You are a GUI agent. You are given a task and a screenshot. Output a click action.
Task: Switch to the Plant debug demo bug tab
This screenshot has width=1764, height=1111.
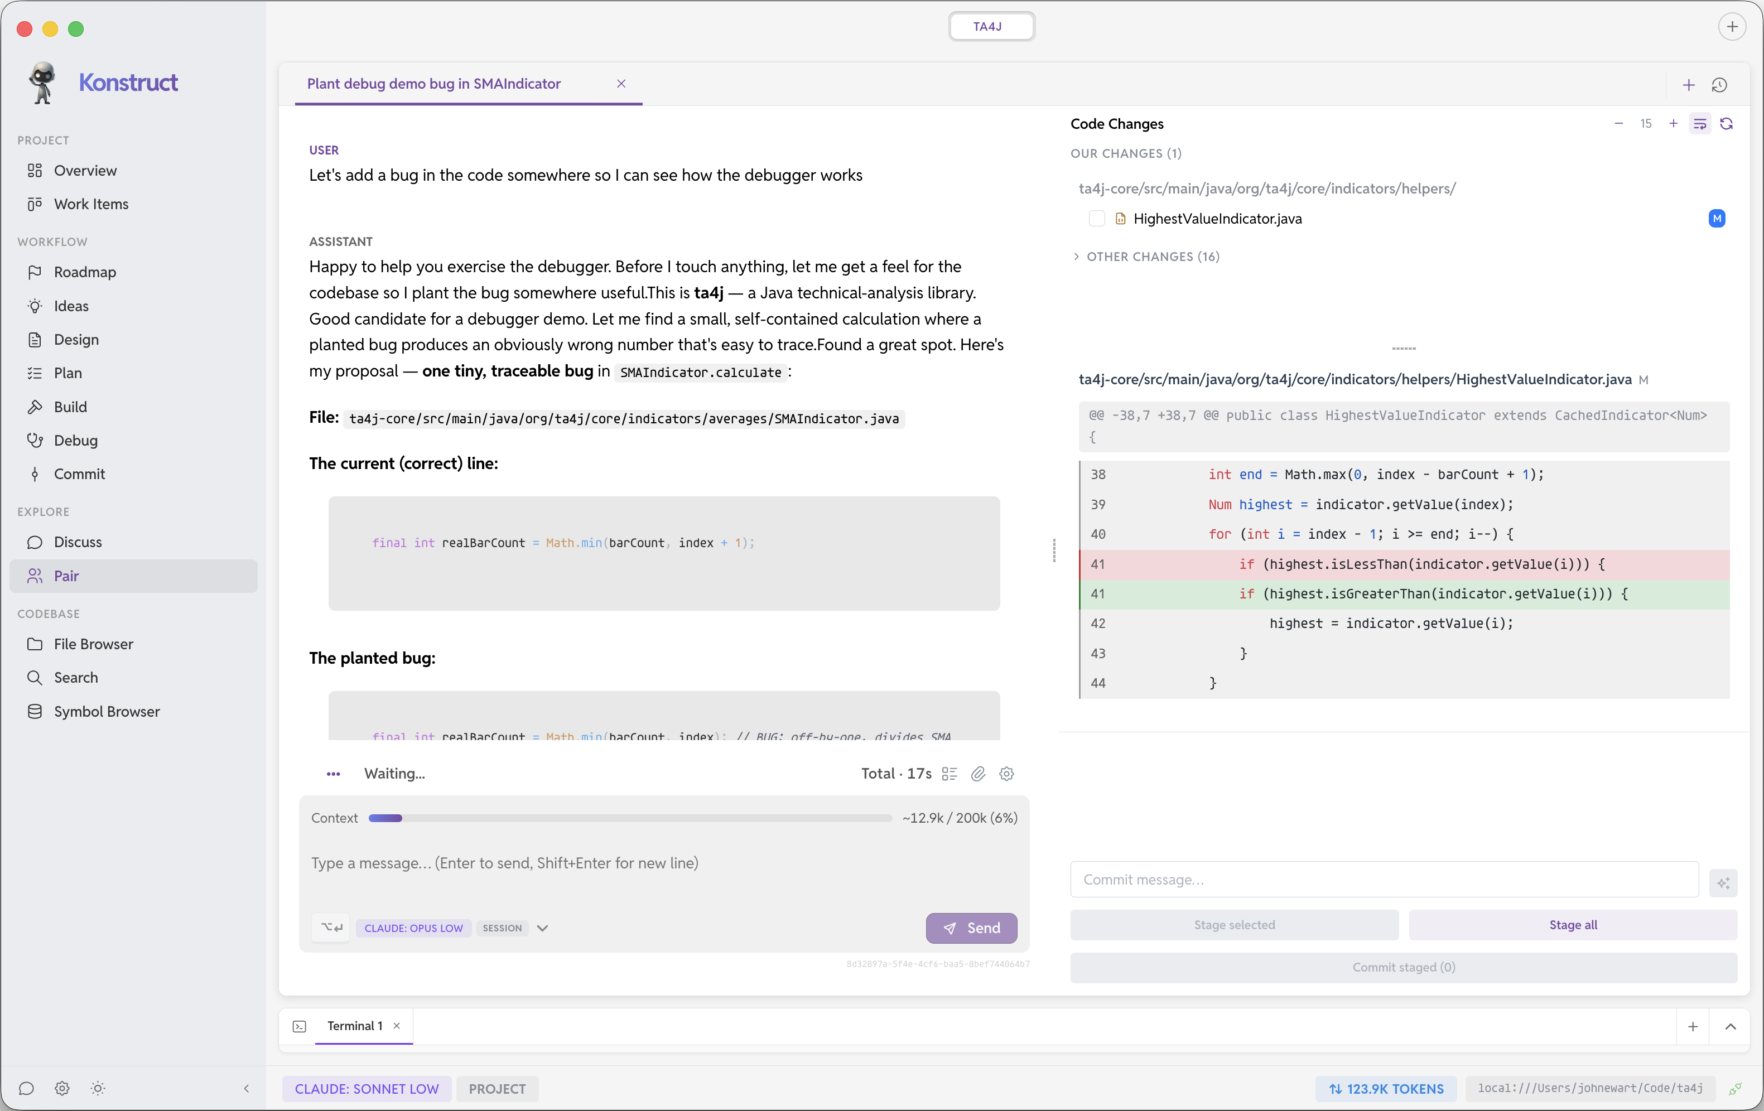pos(433,84)
